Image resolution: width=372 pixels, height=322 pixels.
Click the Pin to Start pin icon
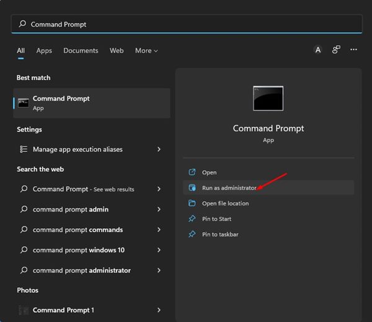(192, 219)
